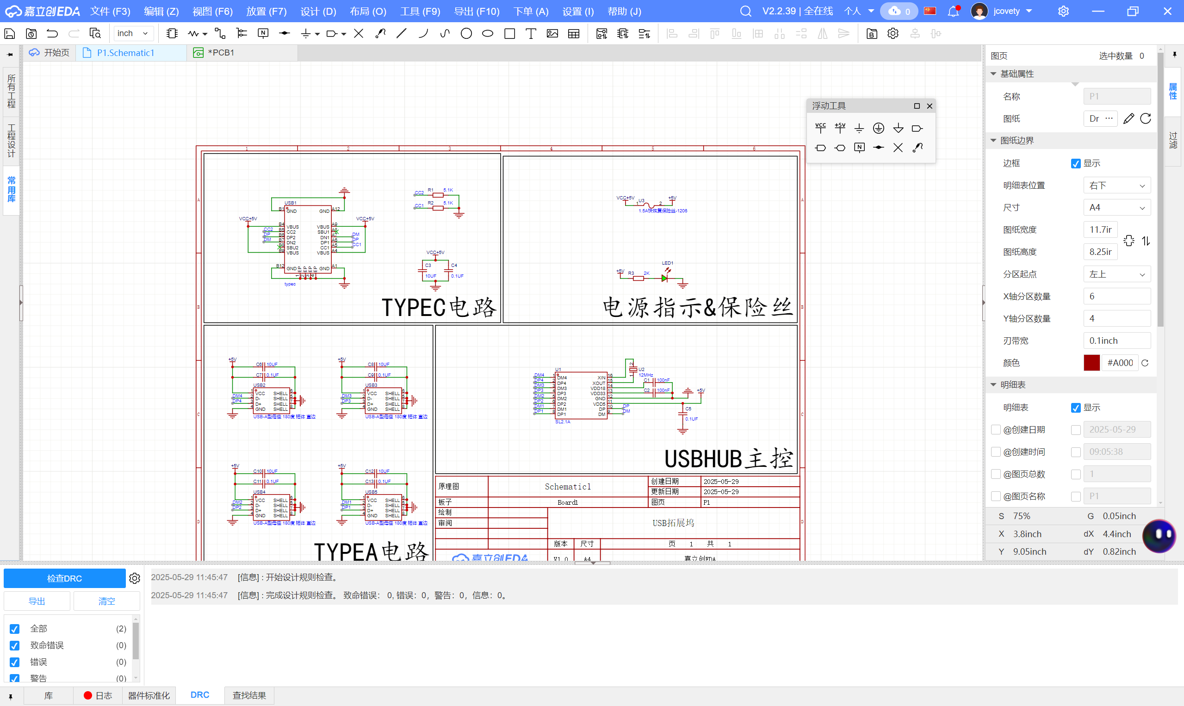Screen dimensions: 1184x706
Task: Click the undo arrow icon
Action: coord(52,34)
